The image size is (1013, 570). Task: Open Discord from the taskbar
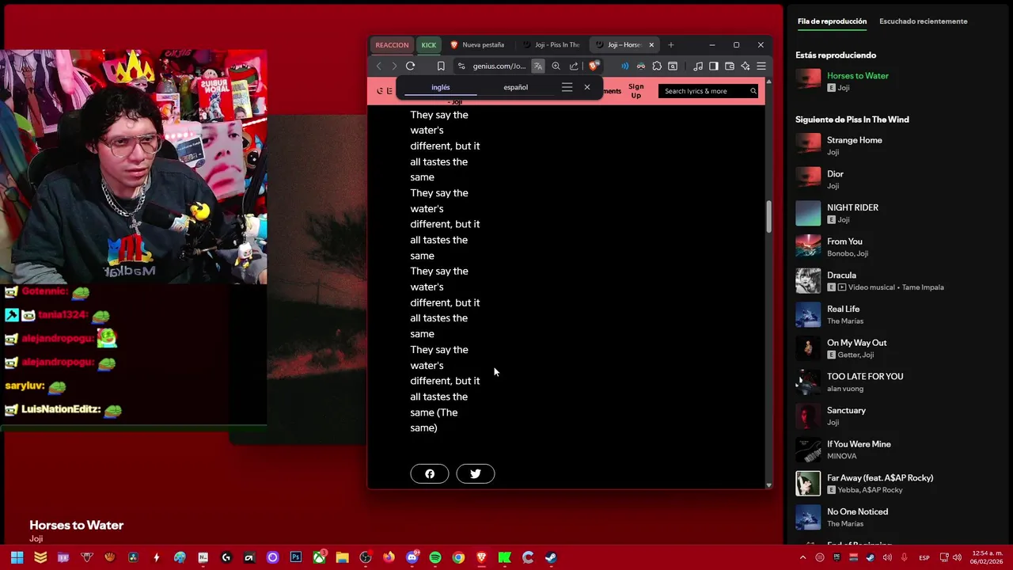tap(412, 557)
